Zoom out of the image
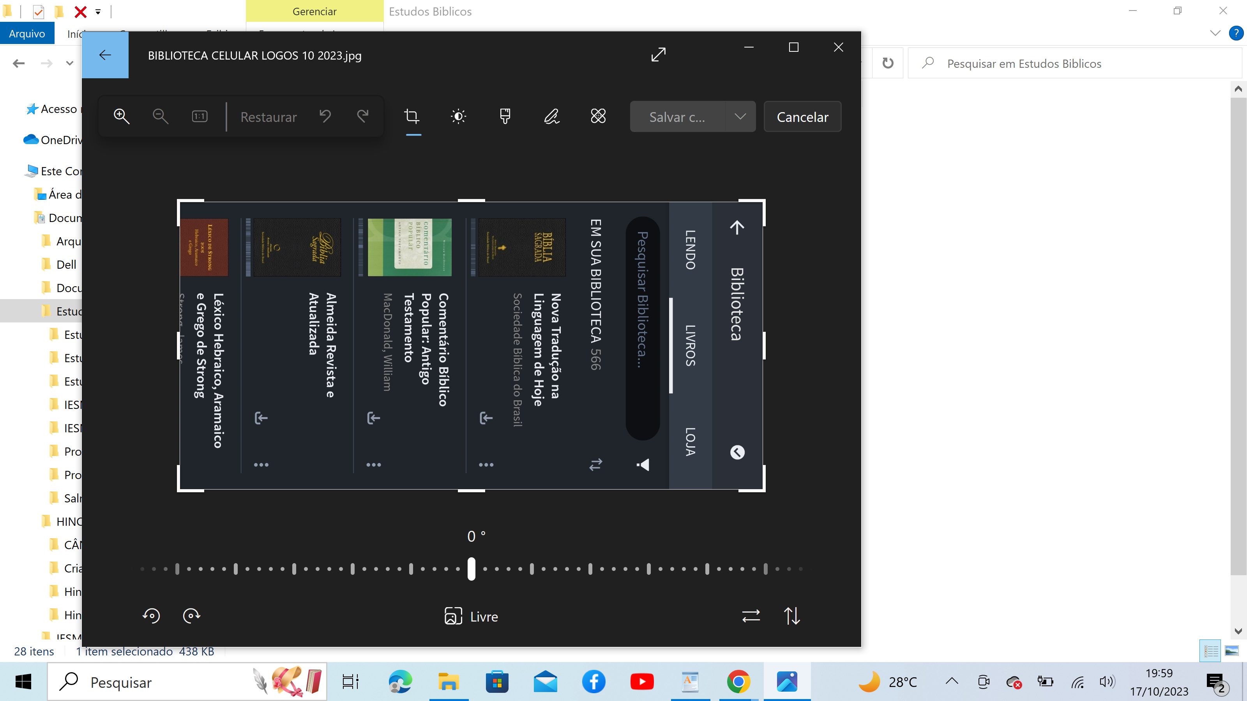Screen dimensions: 1247x701 pyautogui.click(x=160, y=116)
